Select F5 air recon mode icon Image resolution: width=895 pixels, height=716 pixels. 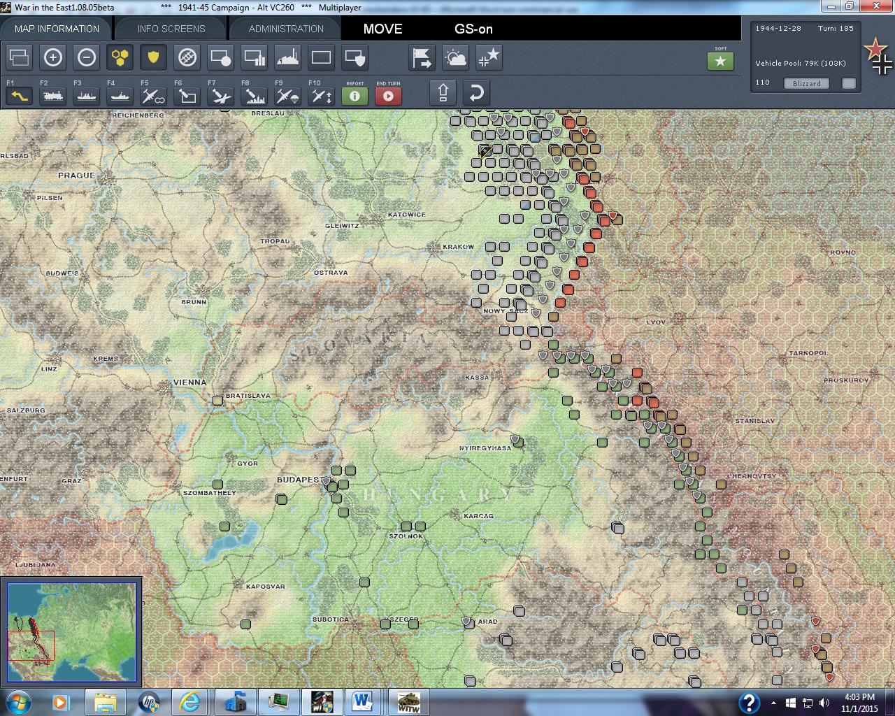(154, 96)
